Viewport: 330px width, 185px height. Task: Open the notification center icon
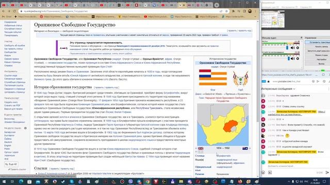pyautogui.click(x=324, y=181)
